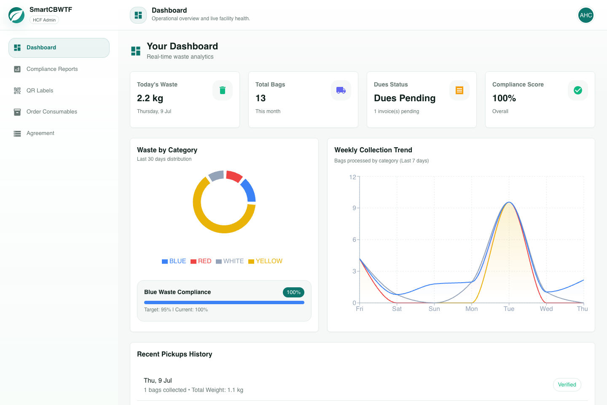Image resolution: width=607 pixels, height=405 pixels.
Task: Click the Dashboard header grid icon
Action: (x=138, y=15)
